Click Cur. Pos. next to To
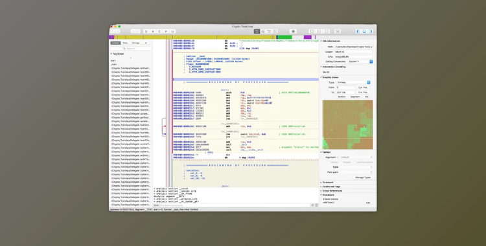Image resolution: width=486 pixels, height=246 pixels. pyautogui.click(x=363, y=93)
